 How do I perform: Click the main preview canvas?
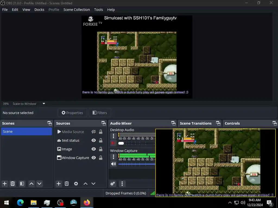137,57
